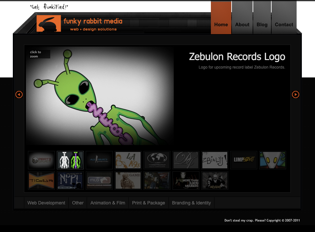The height and width of the screenshot is (232, 315).
Task: Select the Zbialys handwritten logo thumbnail
Action: (214, 160)
